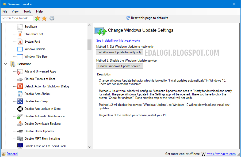Open settings via the gear toolbar icon
Screen dimensions: 241x157
52,18
